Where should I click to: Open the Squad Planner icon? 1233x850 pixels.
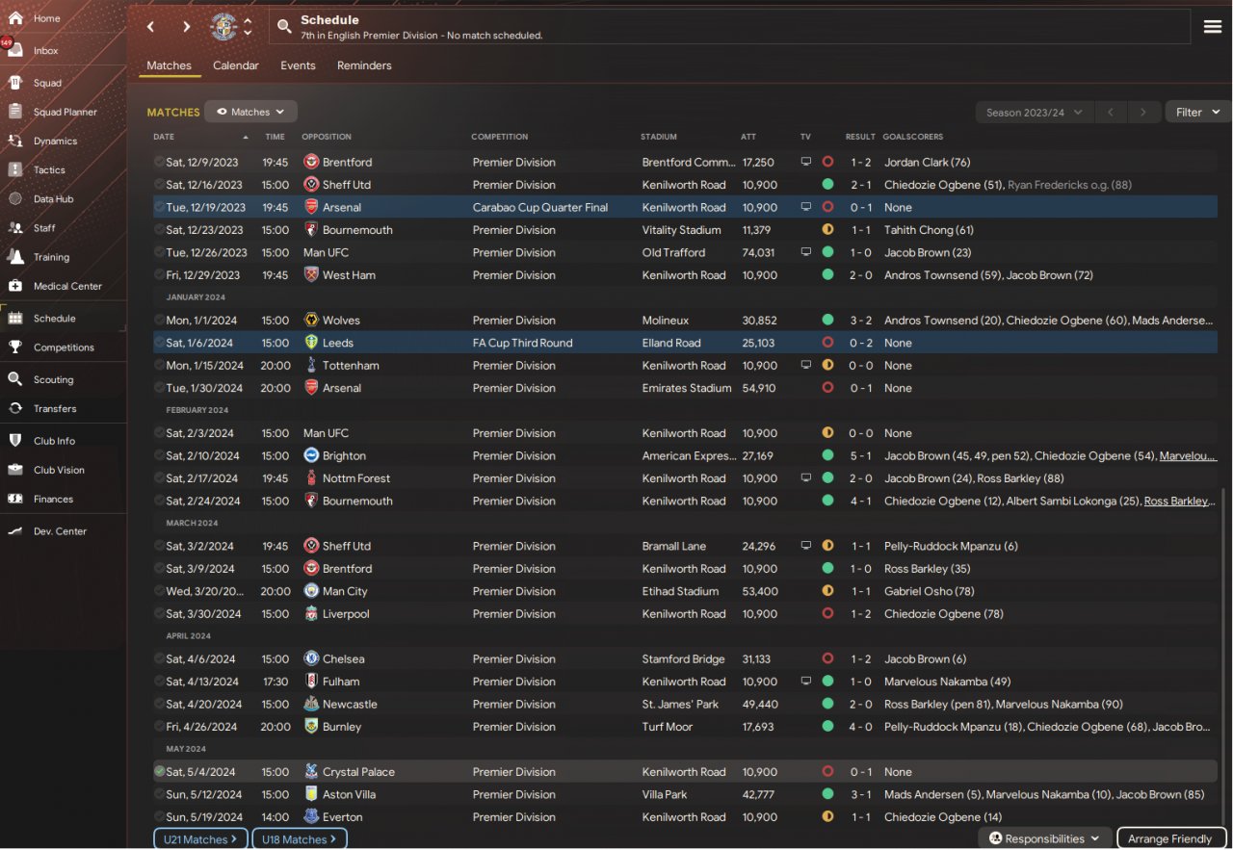tap(15, 112)
